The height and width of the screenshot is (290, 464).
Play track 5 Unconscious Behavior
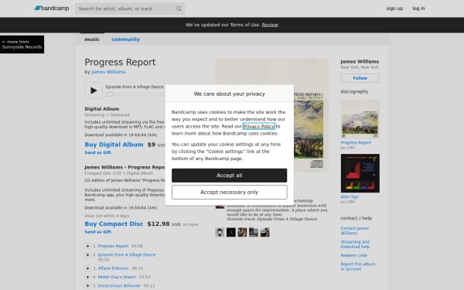pos(87,285)
